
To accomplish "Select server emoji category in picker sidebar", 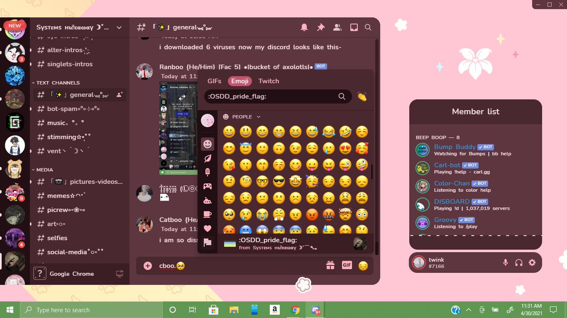I will [x=207, y=121].
